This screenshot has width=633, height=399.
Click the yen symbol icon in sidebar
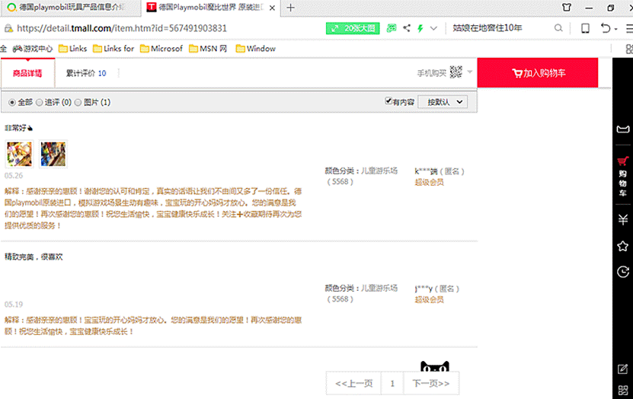click(x=622, y=220)
